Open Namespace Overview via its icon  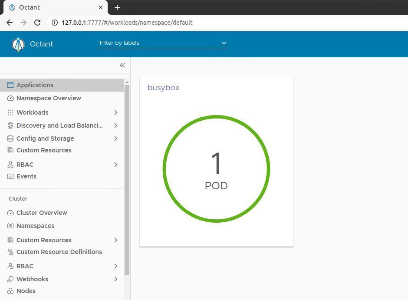10,98
